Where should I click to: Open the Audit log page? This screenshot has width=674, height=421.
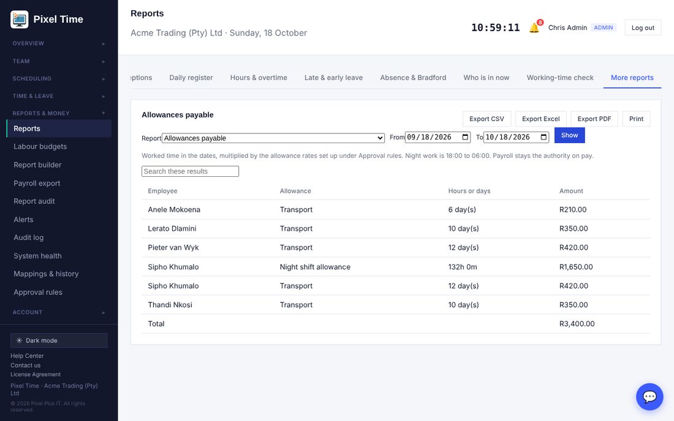pos(59,238)
